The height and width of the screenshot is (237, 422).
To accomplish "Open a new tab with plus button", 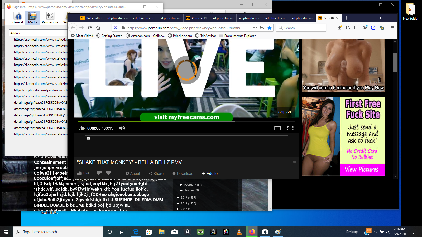I will (x=346, y=18).
